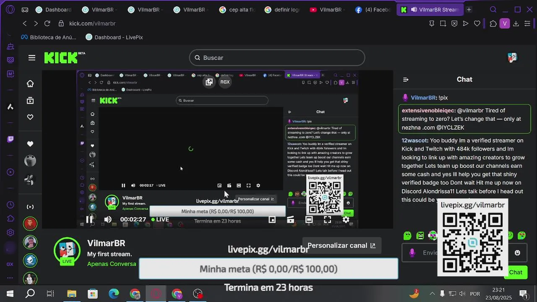
Task: Open Opera sidebar history clock
Action: [10, 205]
